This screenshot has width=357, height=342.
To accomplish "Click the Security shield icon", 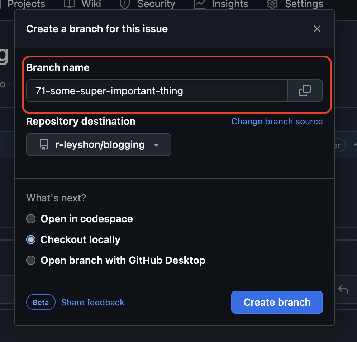I will 124,4.
